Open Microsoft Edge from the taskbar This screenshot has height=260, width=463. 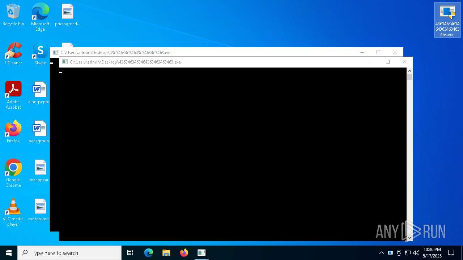(149, 253)
